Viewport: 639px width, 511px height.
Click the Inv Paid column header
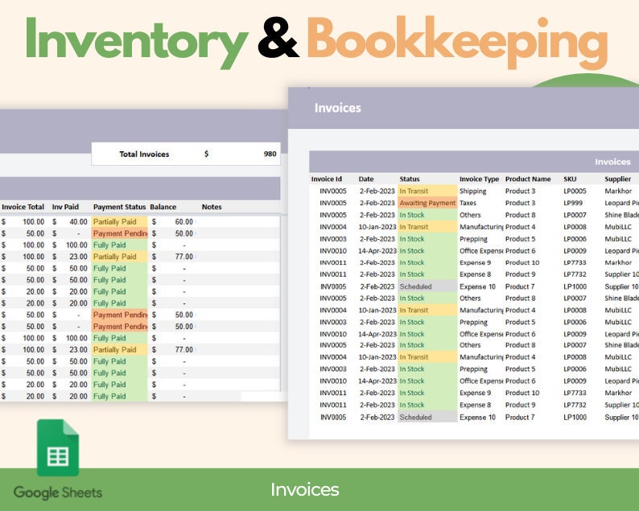coord(65,207)
